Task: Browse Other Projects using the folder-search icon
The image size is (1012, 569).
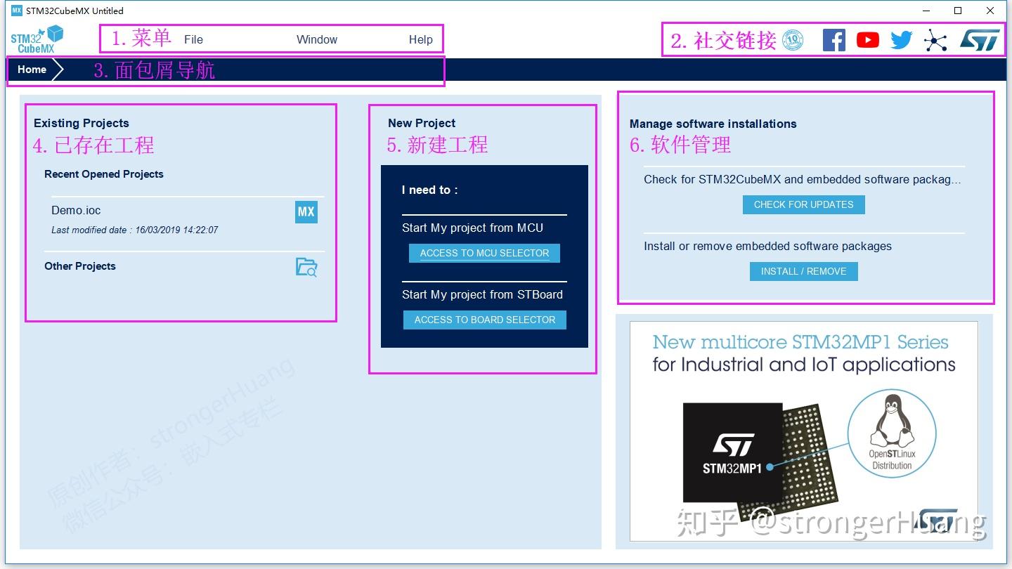Action: (x=306, y=267)
